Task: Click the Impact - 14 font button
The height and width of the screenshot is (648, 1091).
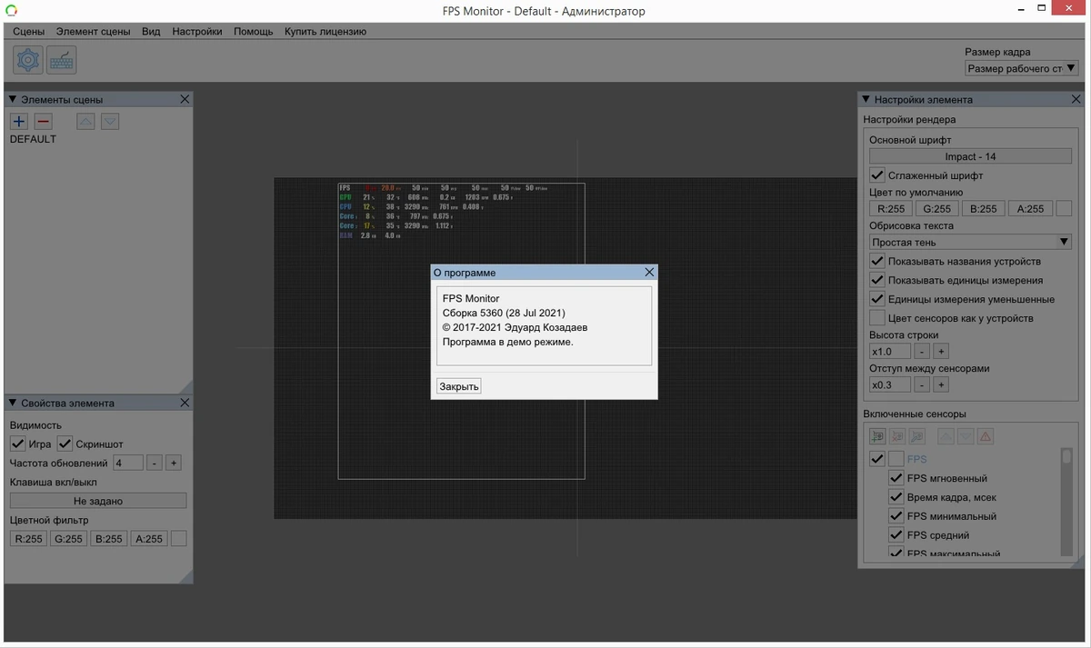Action: (x=971, y=156)
